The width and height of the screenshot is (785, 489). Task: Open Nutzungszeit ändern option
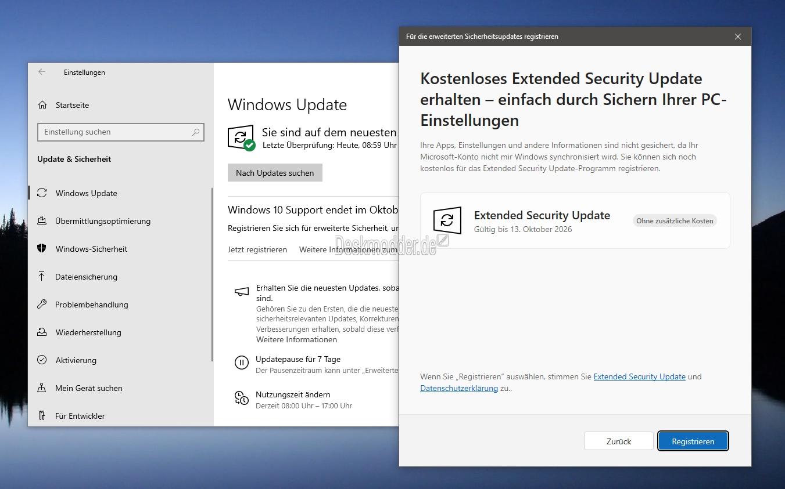point(293,394)
